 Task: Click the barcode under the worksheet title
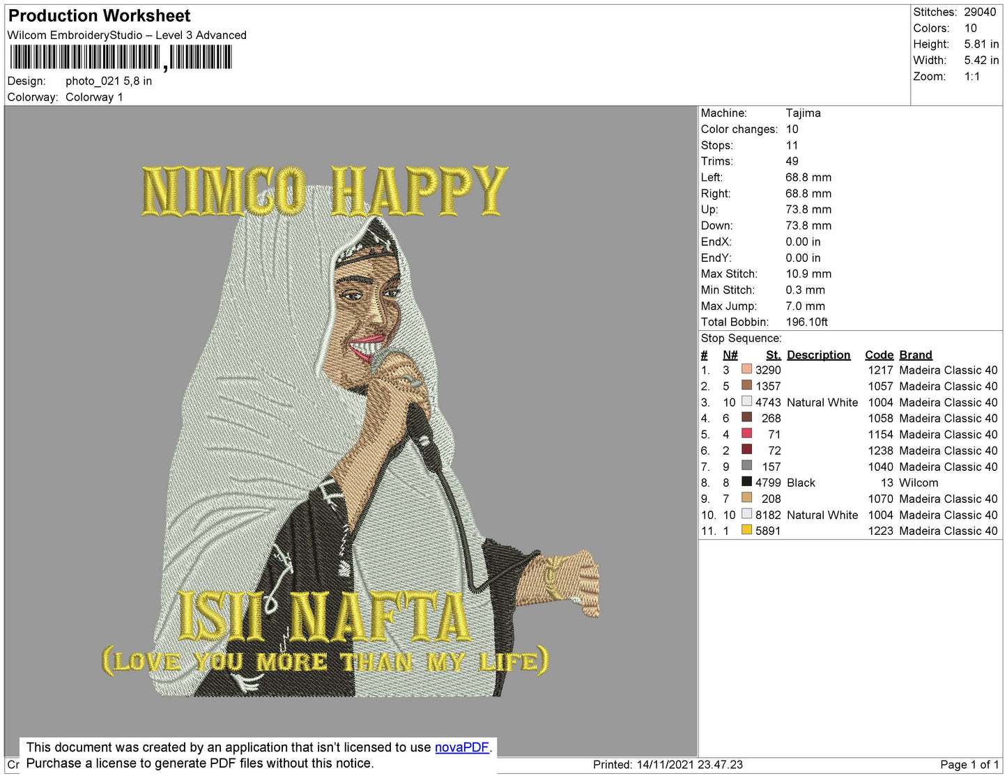121,57
